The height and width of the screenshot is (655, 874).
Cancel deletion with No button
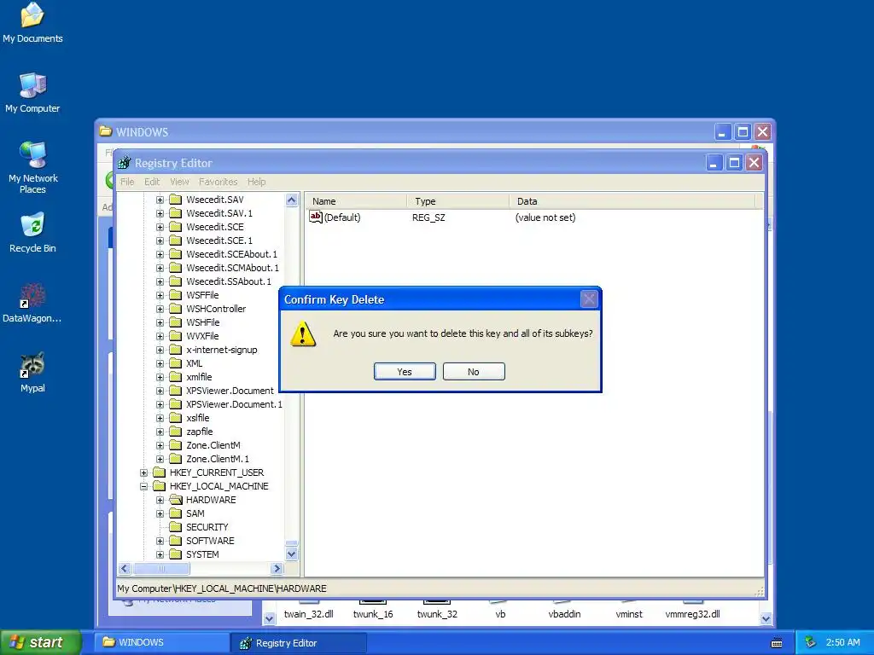(x=474, y=372)
